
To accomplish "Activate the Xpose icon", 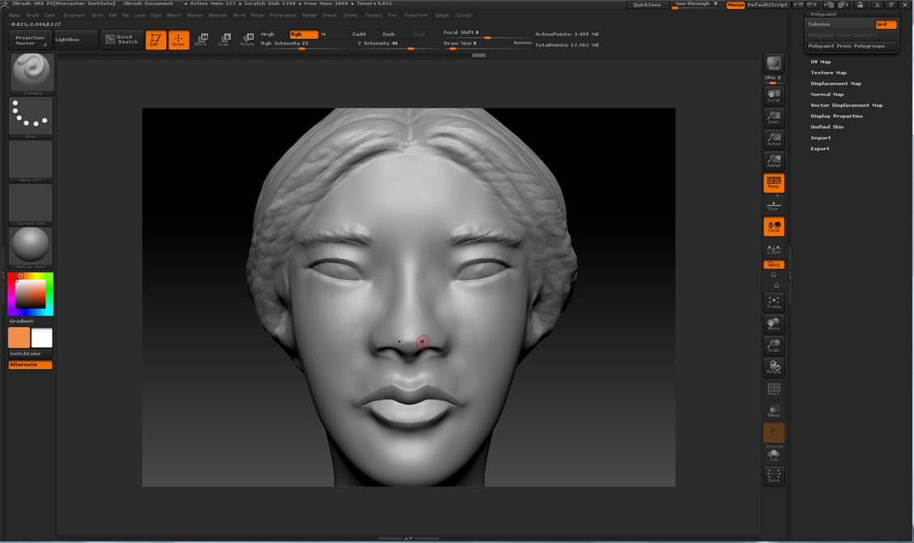I will (x=774, y=475).
